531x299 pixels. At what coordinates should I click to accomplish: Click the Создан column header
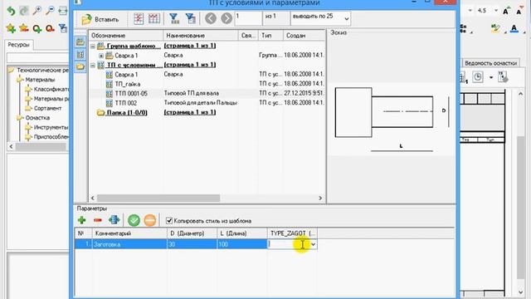point(304,35)
